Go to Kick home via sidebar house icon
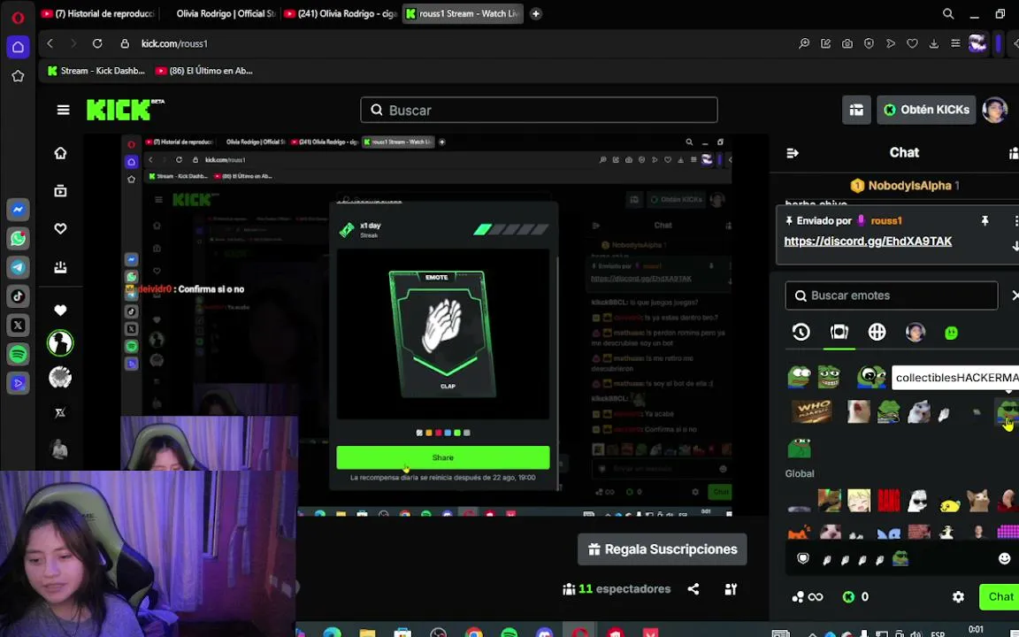The height and width of the screenshot is (637, 1019). coord(60,153)
